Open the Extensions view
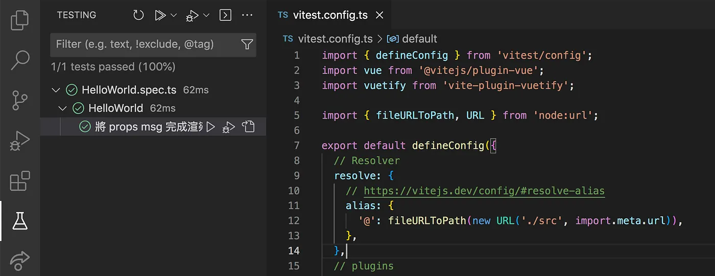Image resolution: width=715 pixels, height=276 pixels. [19, 181]
